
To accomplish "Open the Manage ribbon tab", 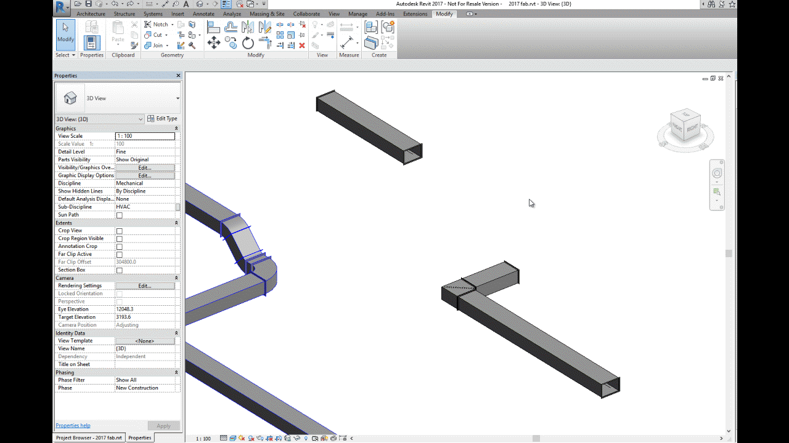I will (358, 14).
